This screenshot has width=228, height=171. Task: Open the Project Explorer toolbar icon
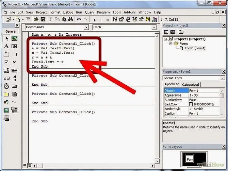pos(115,19)
